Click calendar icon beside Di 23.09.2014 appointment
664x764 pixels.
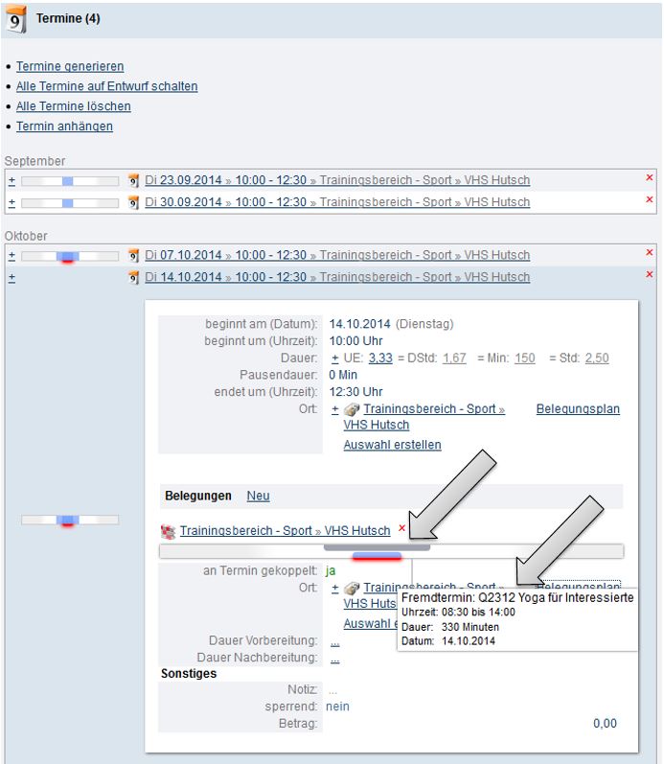click(x=134, y=180)
